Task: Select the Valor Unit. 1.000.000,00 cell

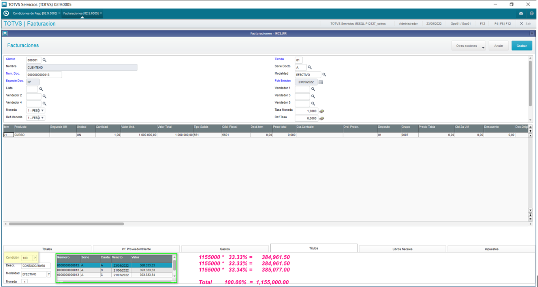Action: 139,135
